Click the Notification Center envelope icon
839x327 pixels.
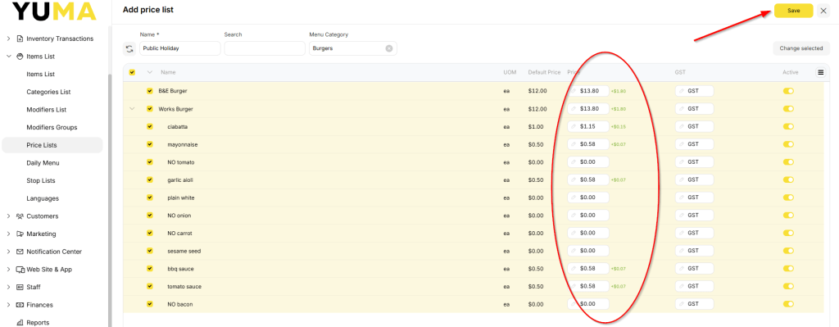[20, 252]
